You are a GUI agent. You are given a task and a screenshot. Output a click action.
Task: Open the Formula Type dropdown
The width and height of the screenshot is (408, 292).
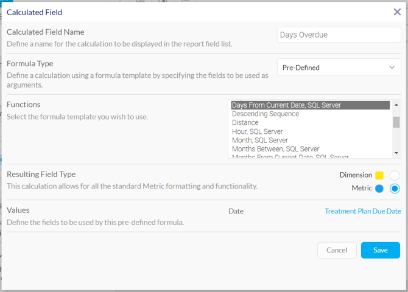[339, 68]
